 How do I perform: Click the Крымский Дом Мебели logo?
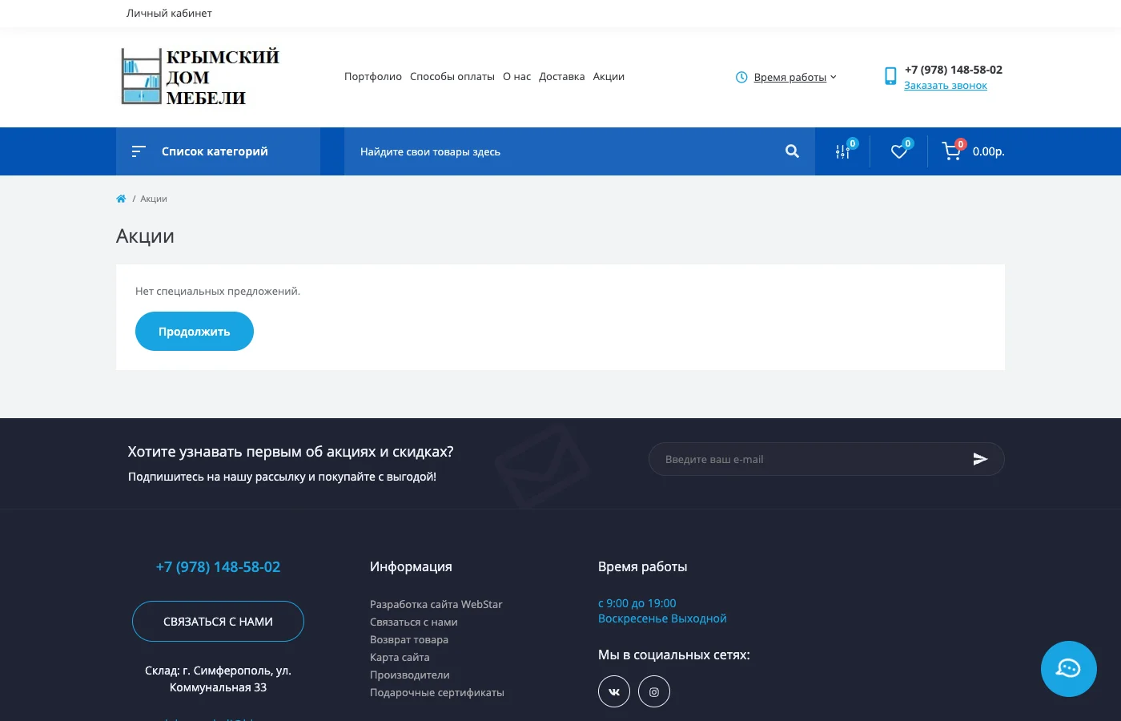pyautogui.click(x=200, y=77)
